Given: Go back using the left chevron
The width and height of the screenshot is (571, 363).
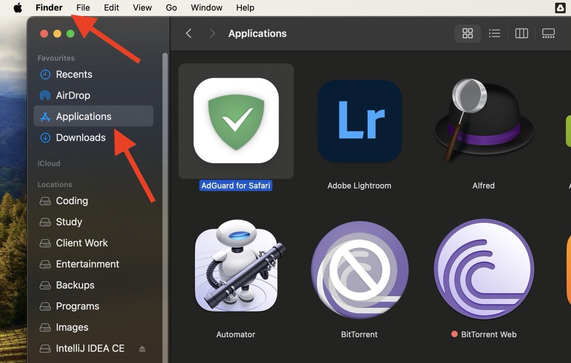Looking at the screenshot, I should (x=189, y=33).
